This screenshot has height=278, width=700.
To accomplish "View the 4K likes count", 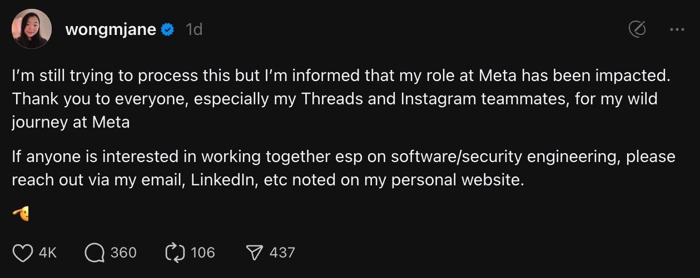I will [x=48, y=253].
